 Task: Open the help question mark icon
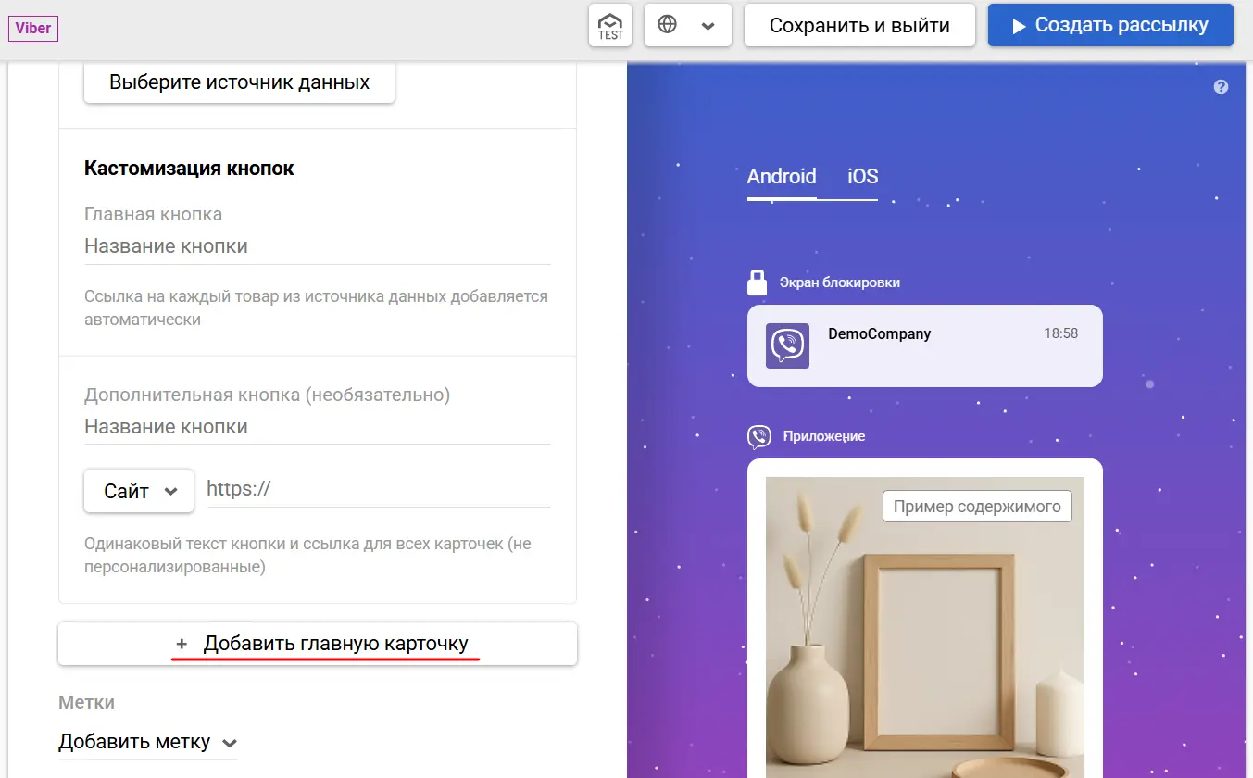(1221, 86)
